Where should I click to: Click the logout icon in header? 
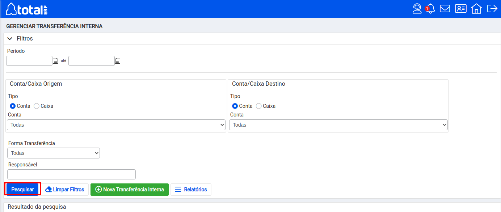coord(492,9)
